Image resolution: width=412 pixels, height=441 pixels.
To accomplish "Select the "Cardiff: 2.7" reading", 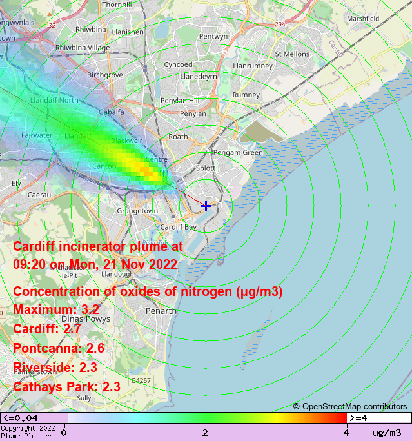I will pyautogui.click(x=47, y=329).
